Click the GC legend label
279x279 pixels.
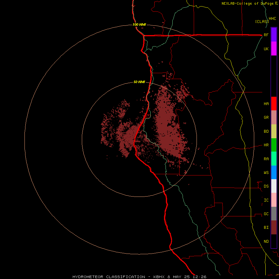click(266, 214)
